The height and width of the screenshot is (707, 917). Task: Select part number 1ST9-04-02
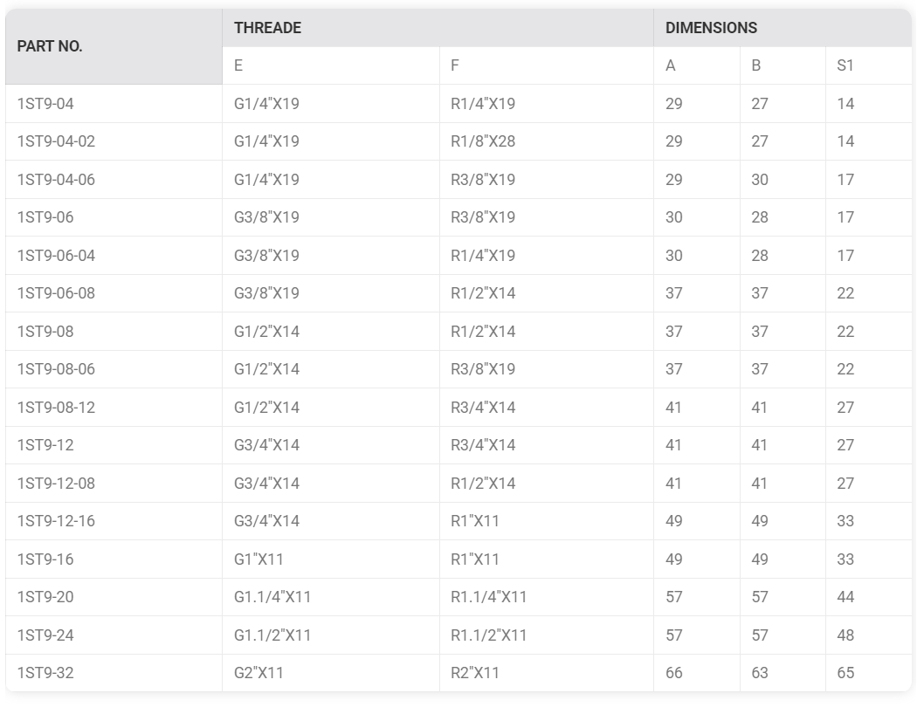(56, 141)
